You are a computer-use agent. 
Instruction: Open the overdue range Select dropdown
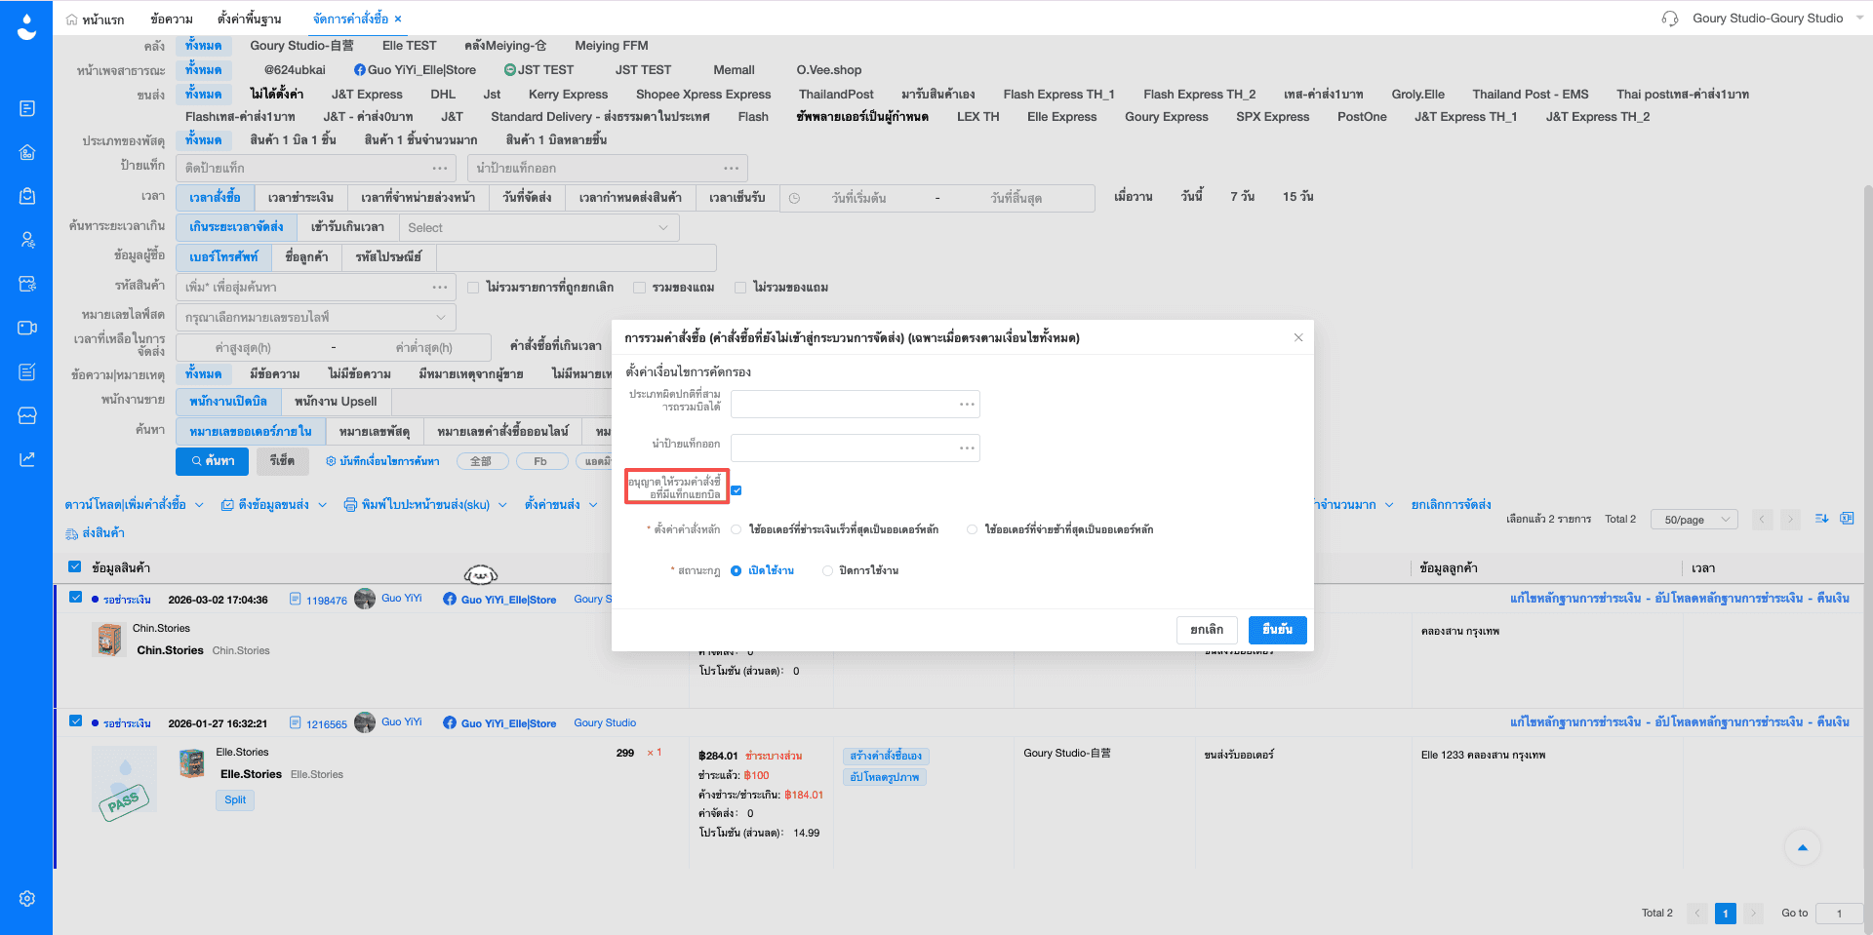pyautogui.click(x=538, y=227)
